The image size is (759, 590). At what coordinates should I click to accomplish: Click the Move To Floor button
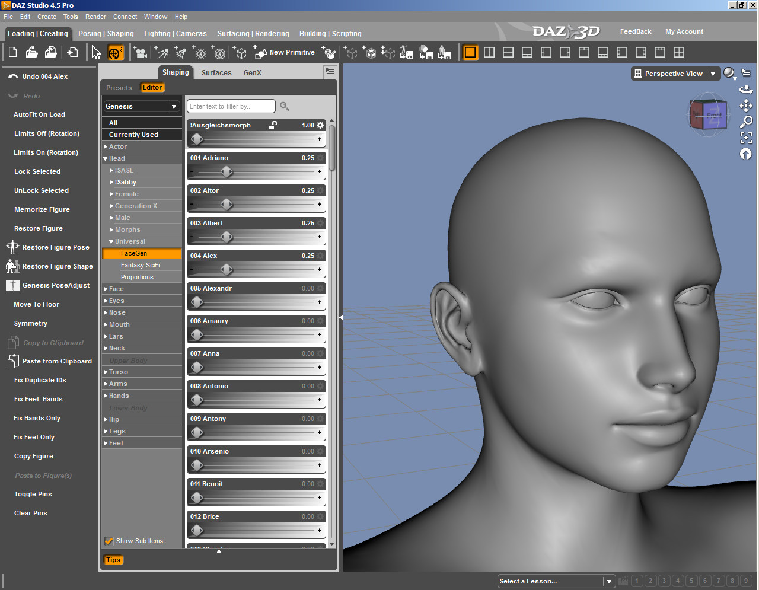(x=37, y=304)
